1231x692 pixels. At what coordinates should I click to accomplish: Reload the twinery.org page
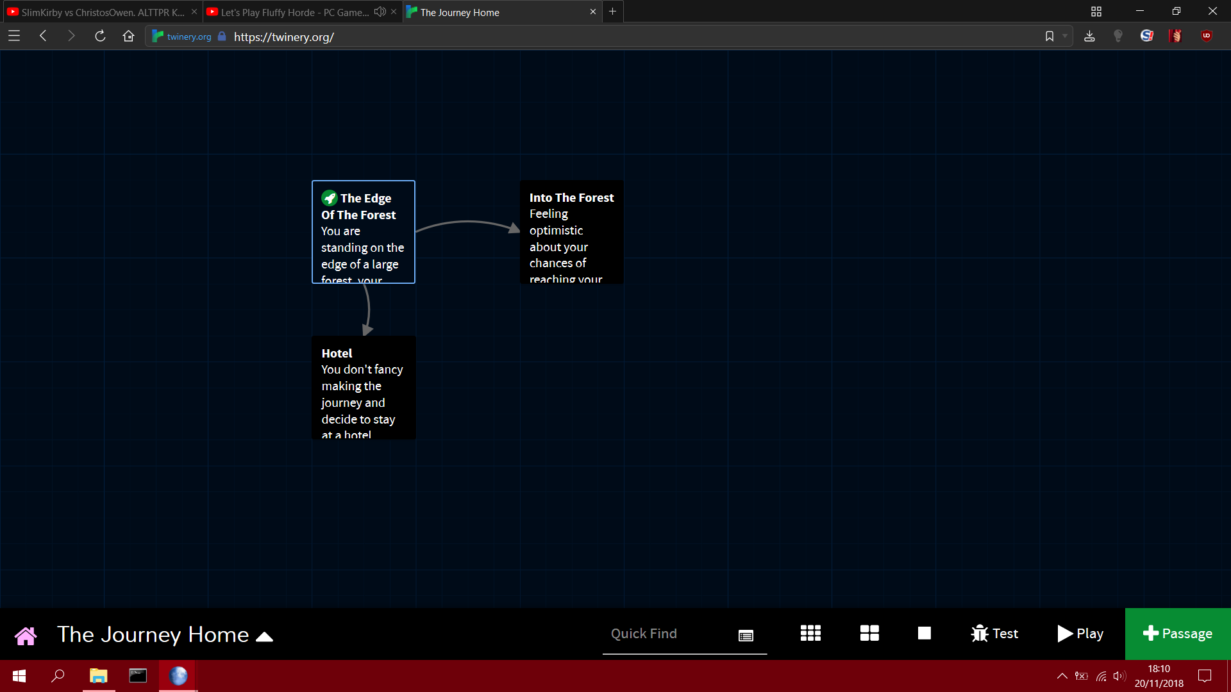[x=100, y=37]
